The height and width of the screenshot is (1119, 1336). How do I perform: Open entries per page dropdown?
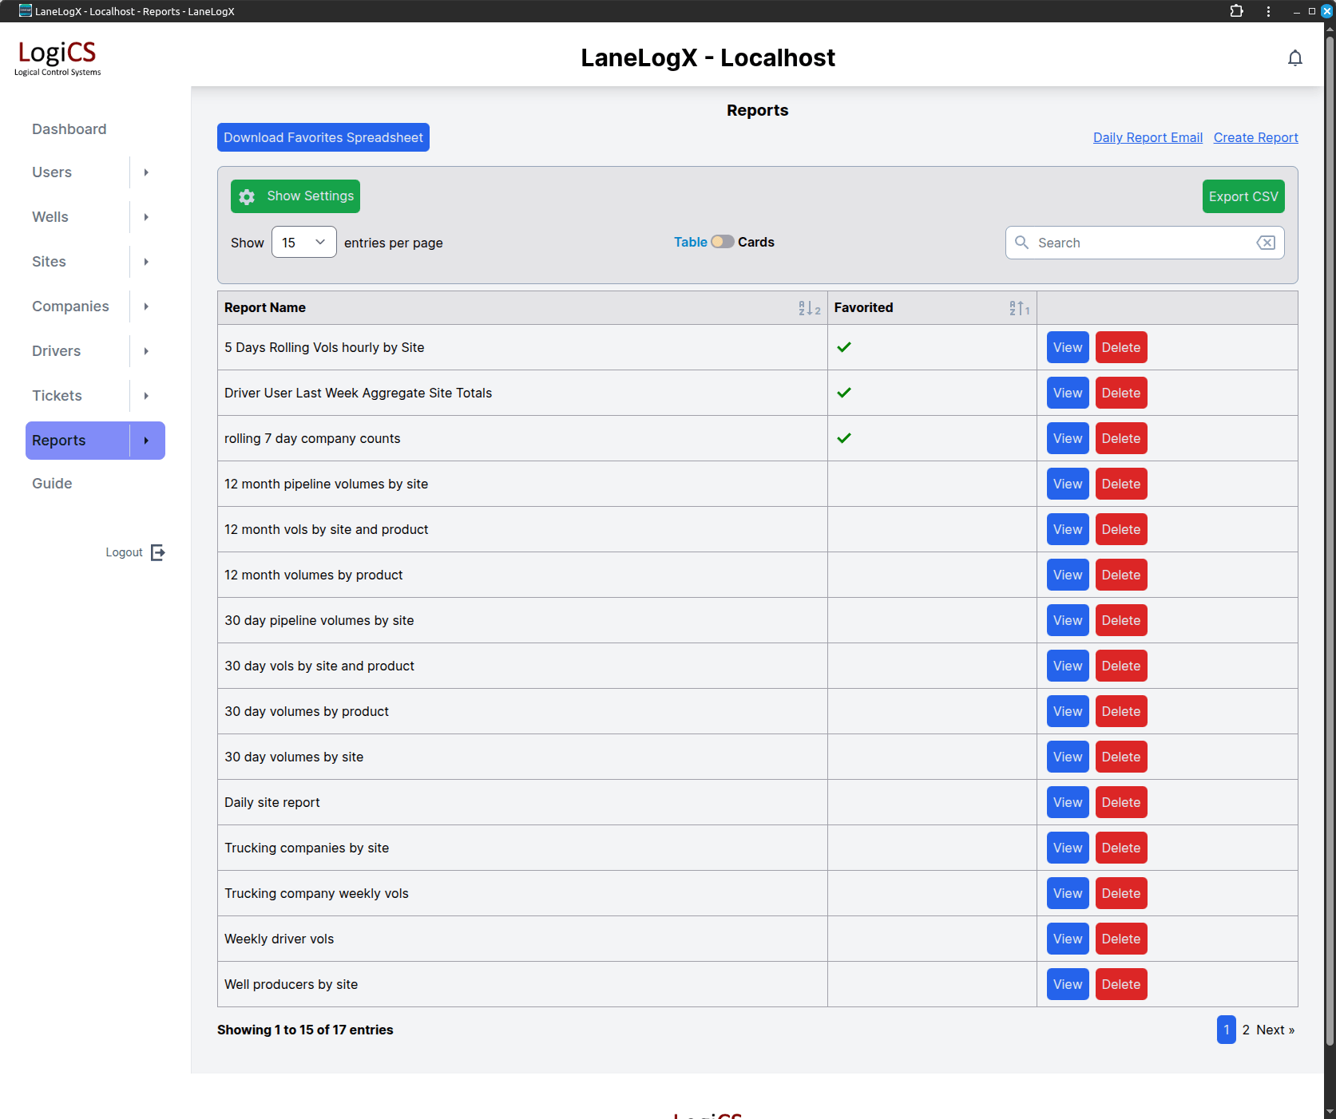[x=303, y=243]
